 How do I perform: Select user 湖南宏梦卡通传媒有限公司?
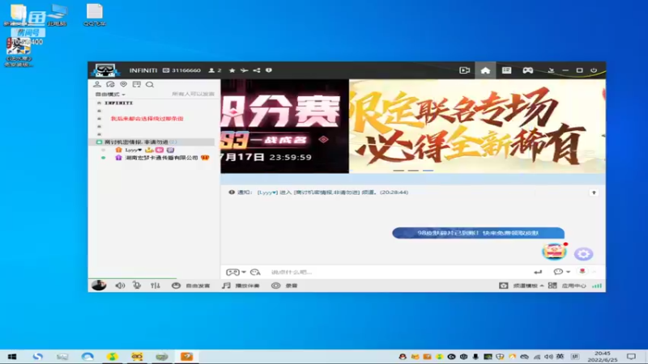point(161,158)
